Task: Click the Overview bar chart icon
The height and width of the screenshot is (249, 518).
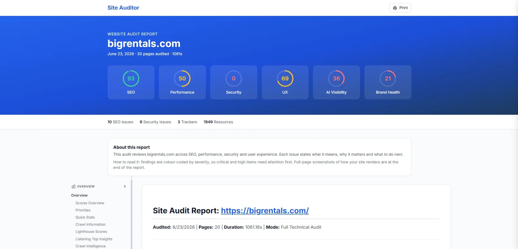Action: click(73, 186)
